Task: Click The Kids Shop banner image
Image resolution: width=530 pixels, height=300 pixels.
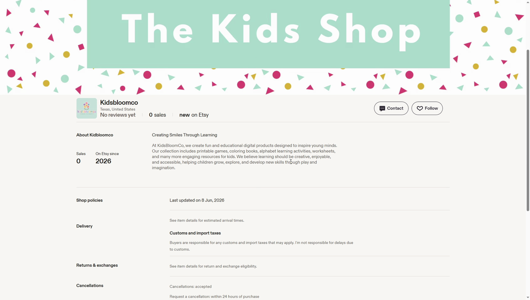Action: [268, 34]
